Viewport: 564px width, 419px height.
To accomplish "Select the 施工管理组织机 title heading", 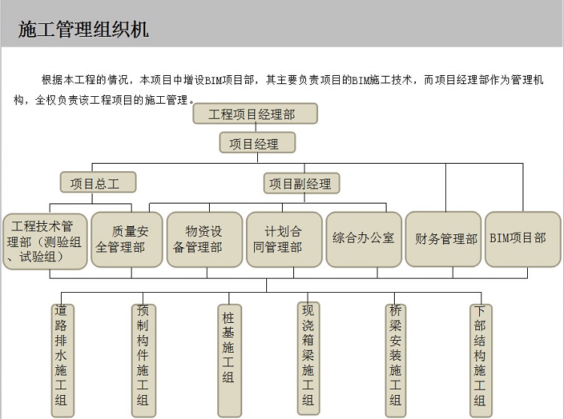I will pos(83,29).
